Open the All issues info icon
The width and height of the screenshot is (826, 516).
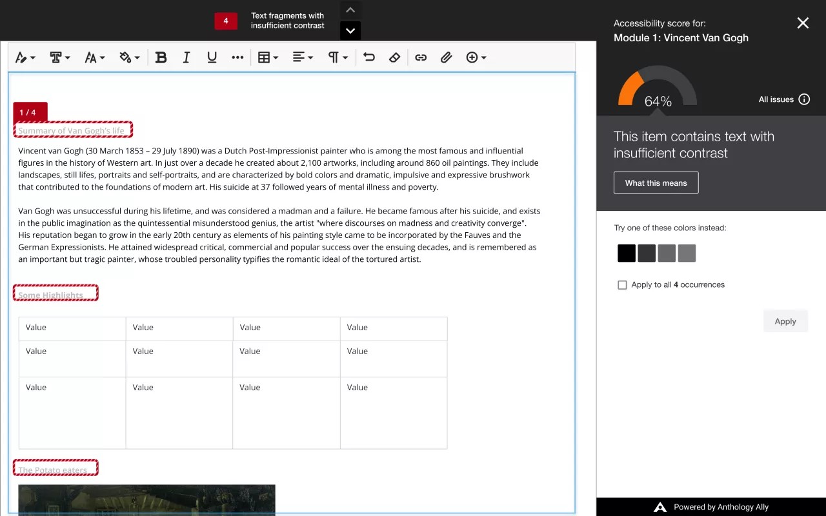tap(804, 99)
